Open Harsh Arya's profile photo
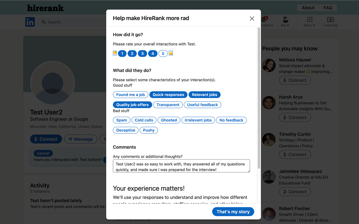The width and height of the screenshot is (359, 224). point(269,103)
